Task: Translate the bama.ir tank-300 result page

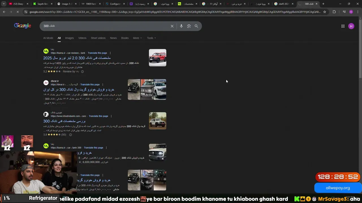Action: 94,148
